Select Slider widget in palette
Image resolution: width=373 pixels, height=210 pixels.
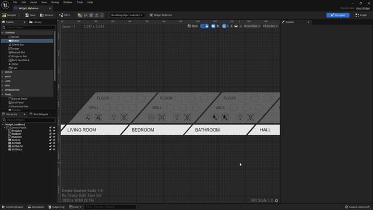click(x=15, y=64)
